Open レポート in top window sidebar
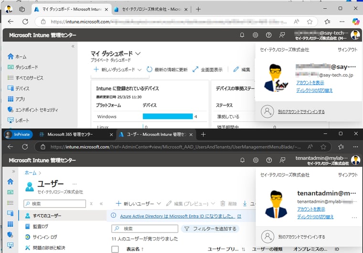The width and height of the screenshot is (363, 253). pos(19,121)
